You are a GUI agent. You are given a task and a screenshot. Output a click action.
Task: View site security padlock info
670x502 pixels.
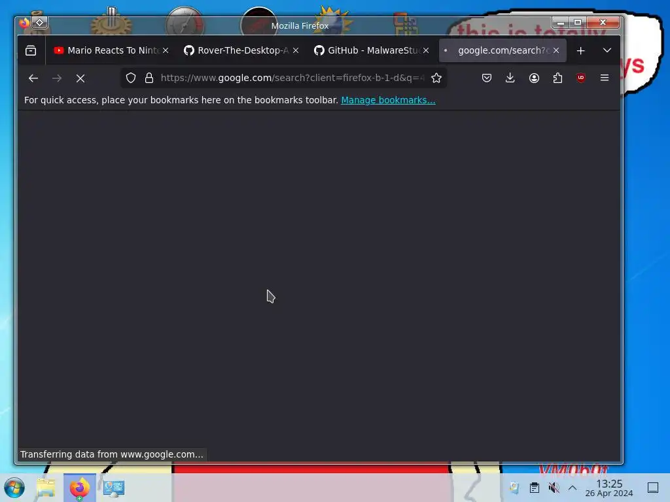(x=149, y=78)
